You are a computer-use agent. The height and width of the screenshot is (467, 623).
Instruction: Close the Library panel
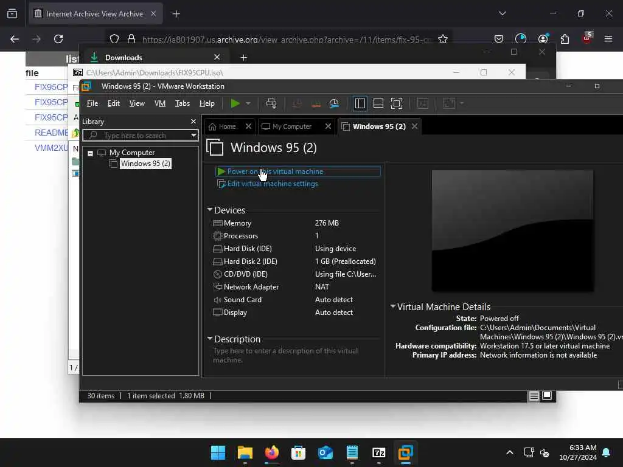coord(193,122)
